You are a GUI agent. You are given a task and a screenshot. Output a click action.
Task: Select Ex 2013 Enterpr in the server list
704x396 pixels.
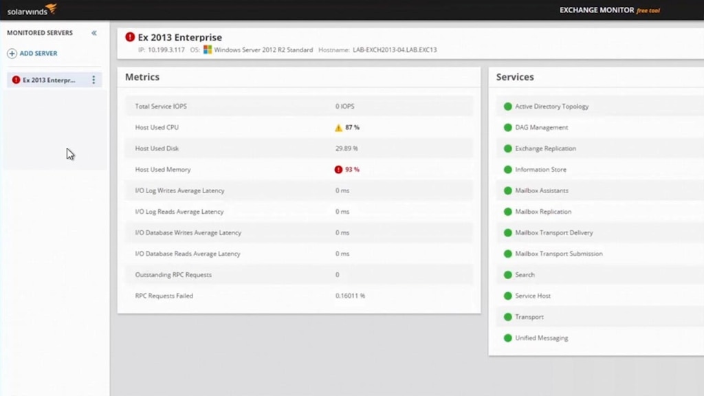48,80
